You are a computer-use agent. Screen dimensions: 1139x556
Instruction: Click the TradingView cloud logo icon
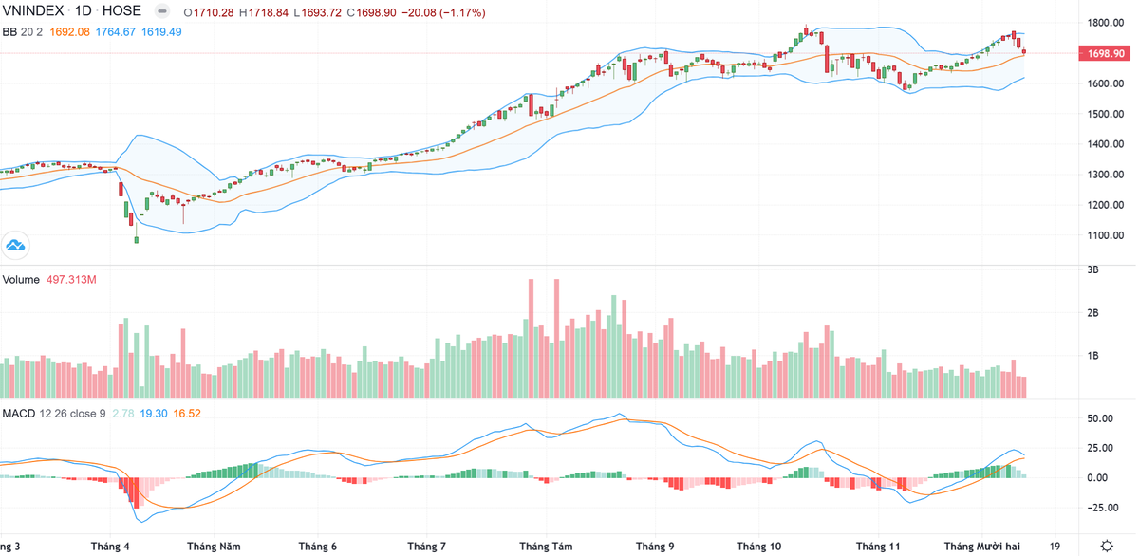click(15, 246)
